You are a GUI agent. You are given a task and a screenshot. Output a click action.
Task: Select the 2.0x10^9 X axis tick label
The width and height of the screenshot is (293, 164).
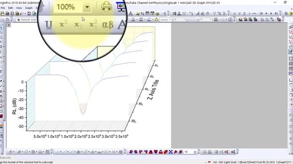(x=81, y=136)
